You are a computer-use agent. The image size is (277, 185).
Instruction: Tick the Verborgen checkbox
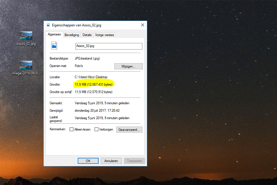pos(97,129)
